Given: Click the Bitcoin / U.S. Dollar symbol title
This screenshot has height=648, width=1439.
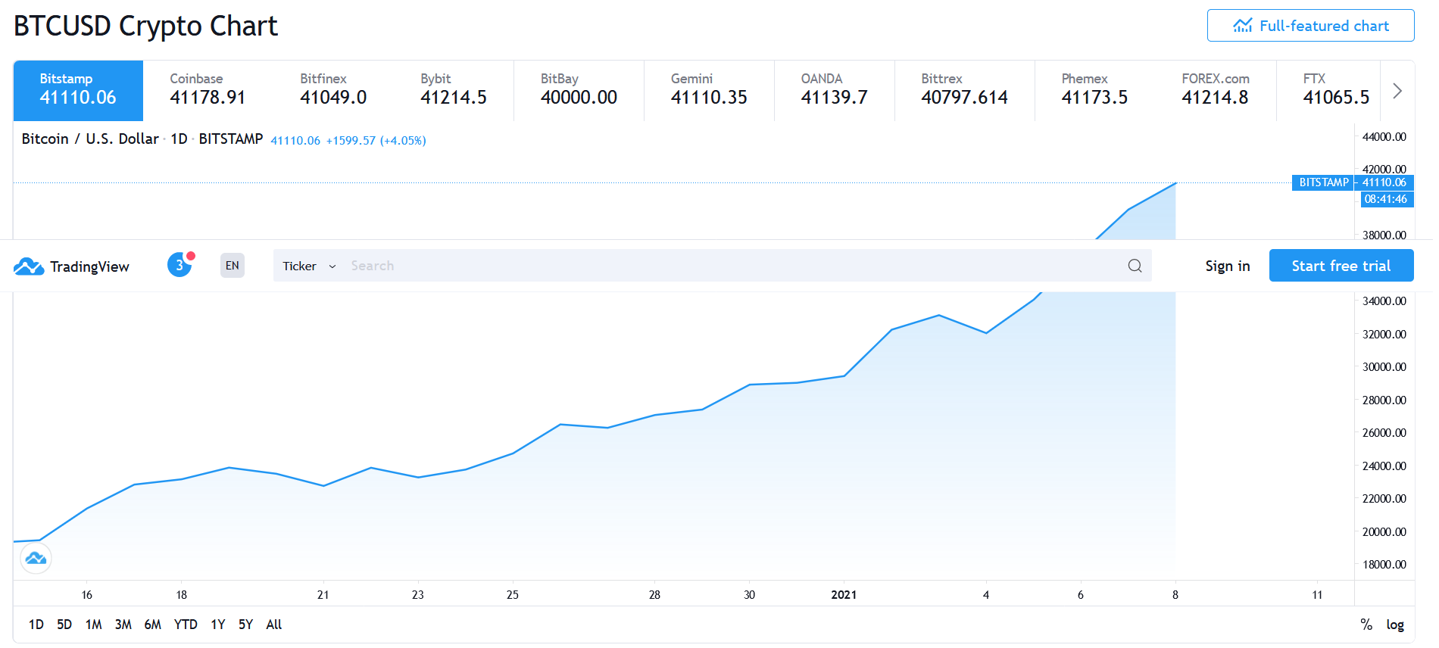Looking at the screenshot, I should coord(90,139).
